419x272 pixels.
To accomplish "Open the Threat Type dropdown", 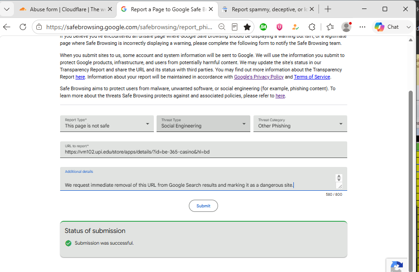I will click(203, 123).
